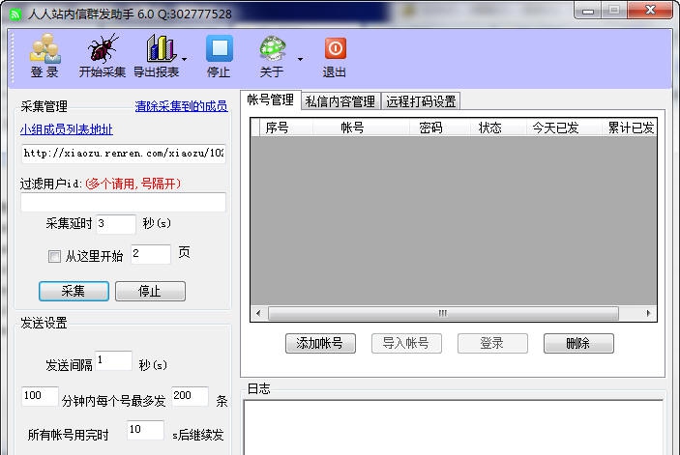The width and height of the screenshot is (680, 455).
Task: Focus the 采集延时 seconds field
Action: click(x=116, y=224)
